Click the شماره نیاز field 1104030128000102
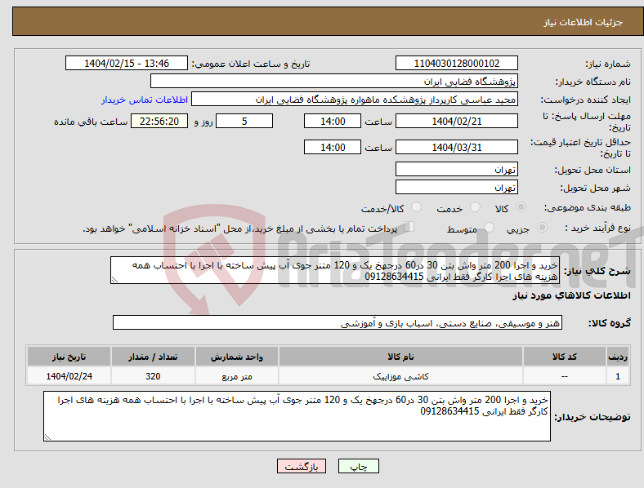644x488 pixels. coord(456,63)
